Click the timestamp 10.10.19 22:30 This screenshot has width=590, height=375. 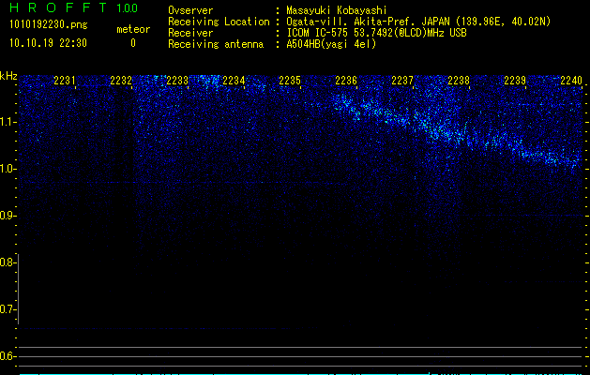(x=48, y=43)
